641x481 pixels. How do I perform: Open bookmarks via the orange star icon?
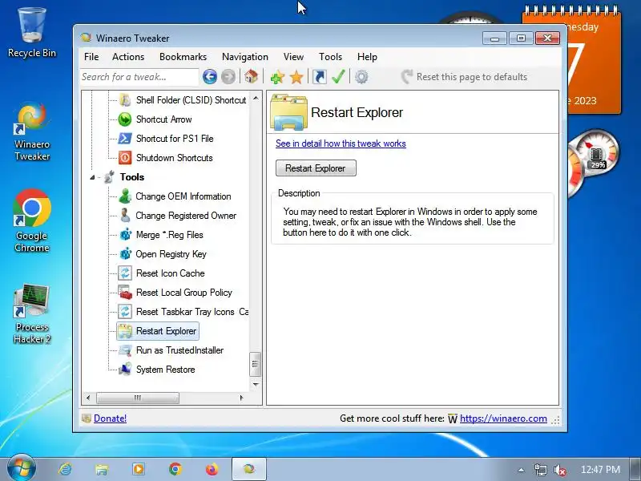[x=296, y=76]
